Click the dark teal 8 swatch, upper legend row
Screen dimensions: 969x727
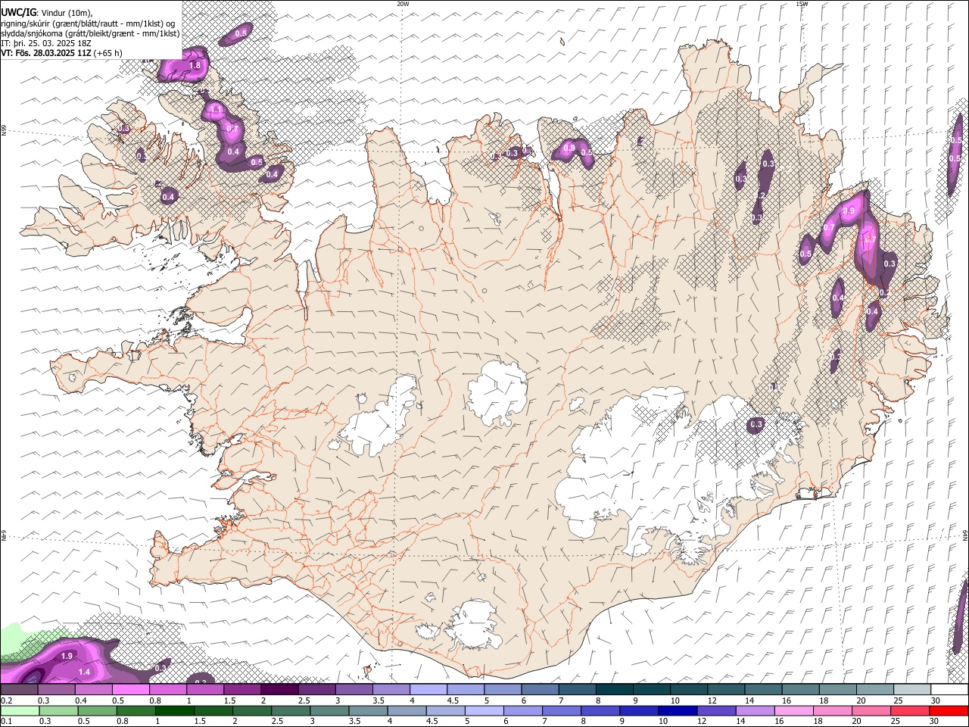point(614,690)
